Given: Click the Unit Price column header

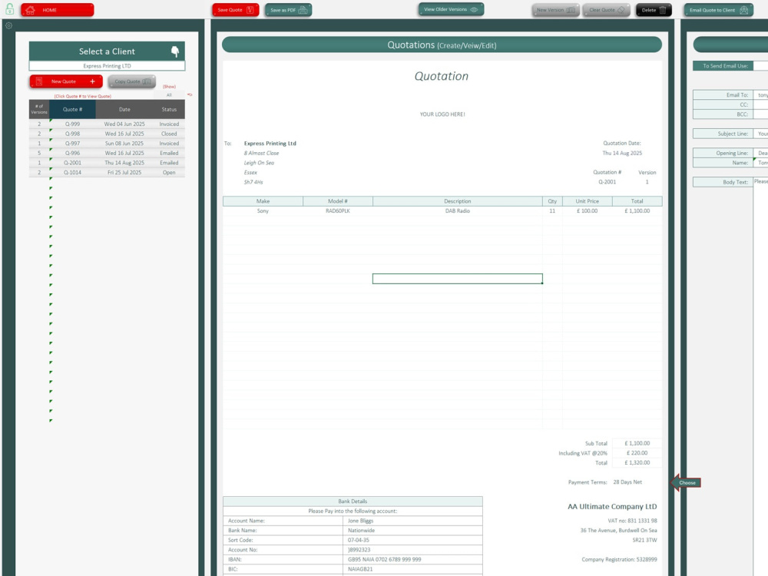Looking at the screenshot, I should (x=588, y=201).
